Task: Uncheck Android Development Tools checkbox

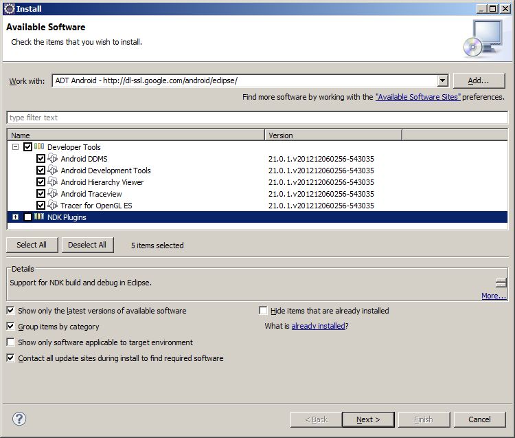Action: pos(41,170)
